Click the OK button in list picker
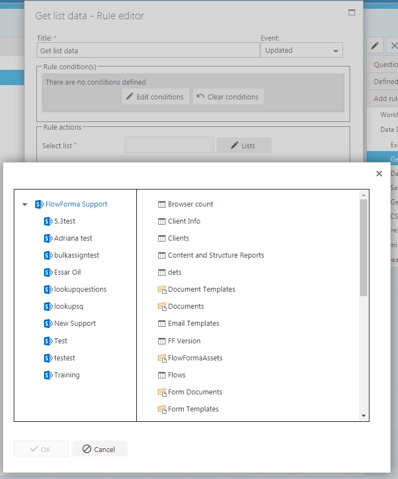 (x=41, y=449)
